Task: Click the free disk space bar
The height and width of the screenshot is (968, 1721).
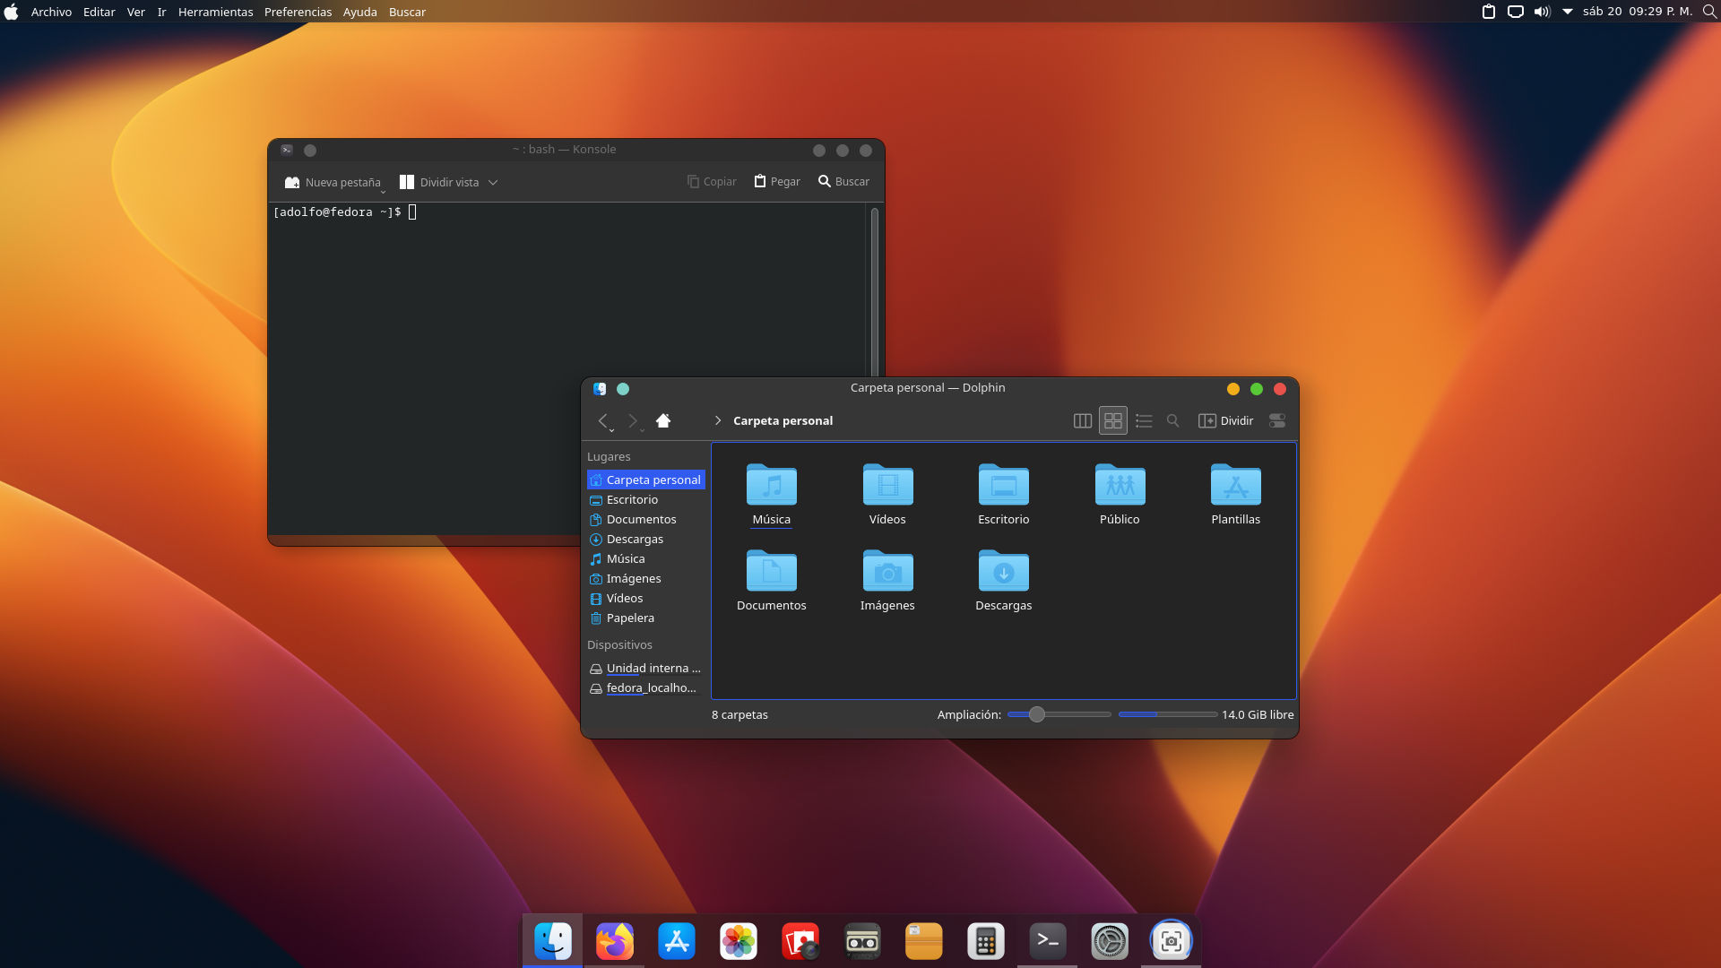Action: point(1167,714)
